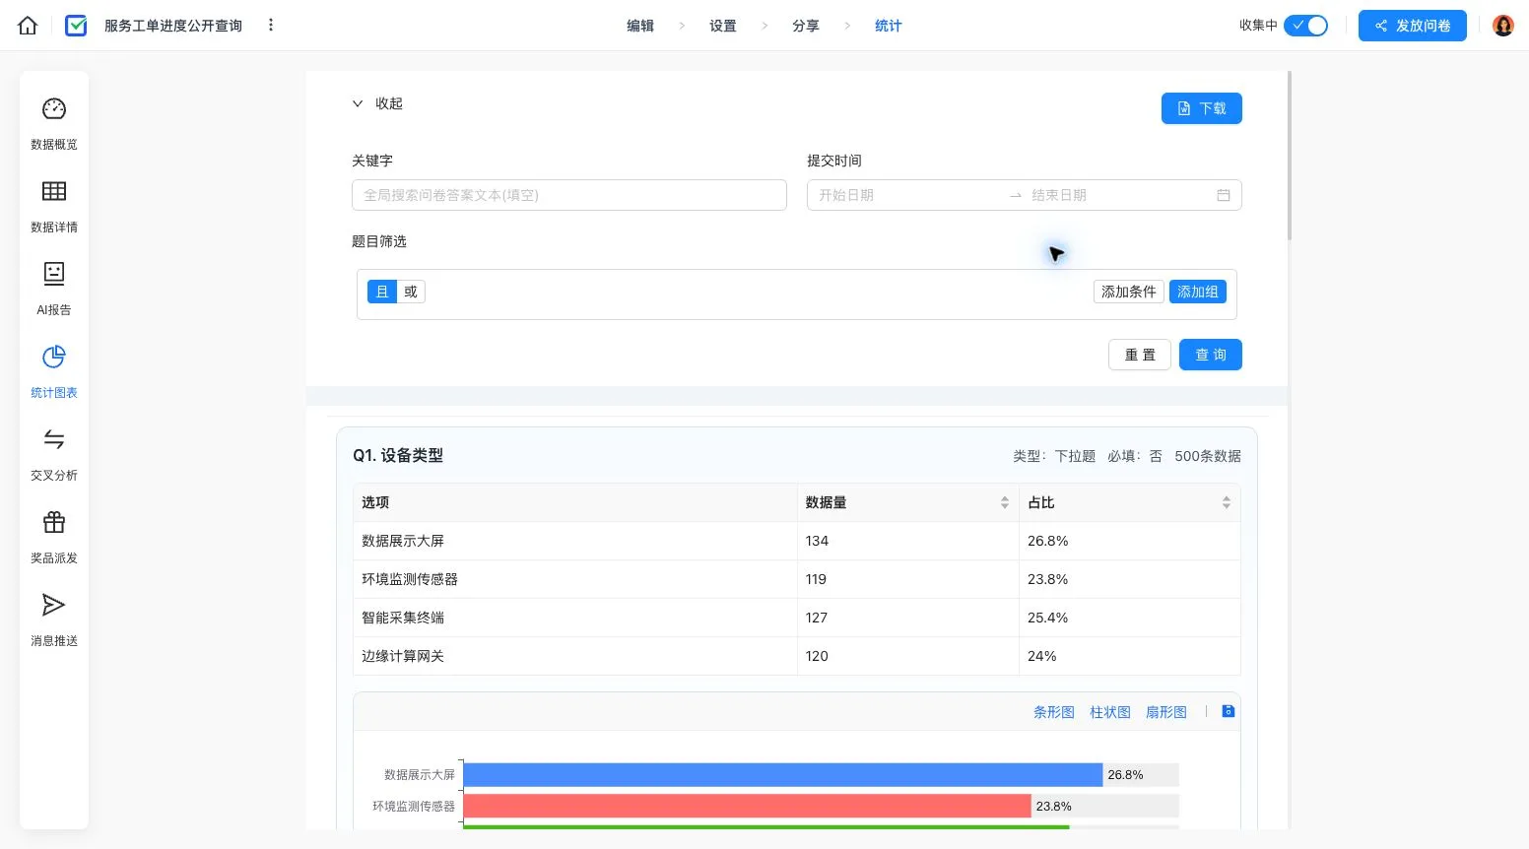Click calendar icon in date range field
Screen dimensions: 1529x849
coord(1224,195)
